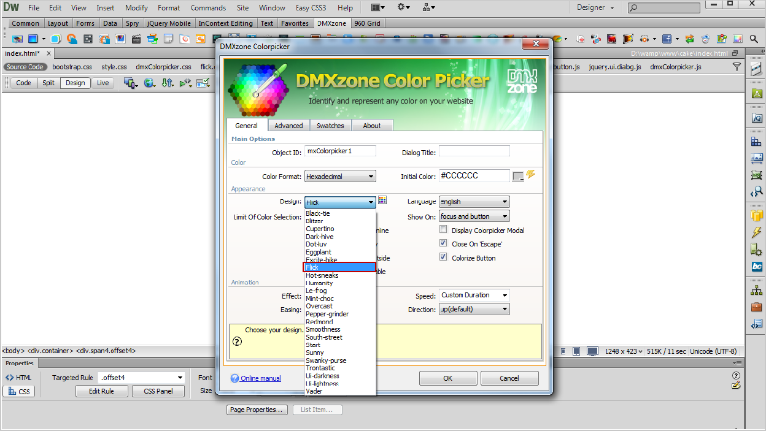Click the CSS Panel button

click(x=158, y=391)
